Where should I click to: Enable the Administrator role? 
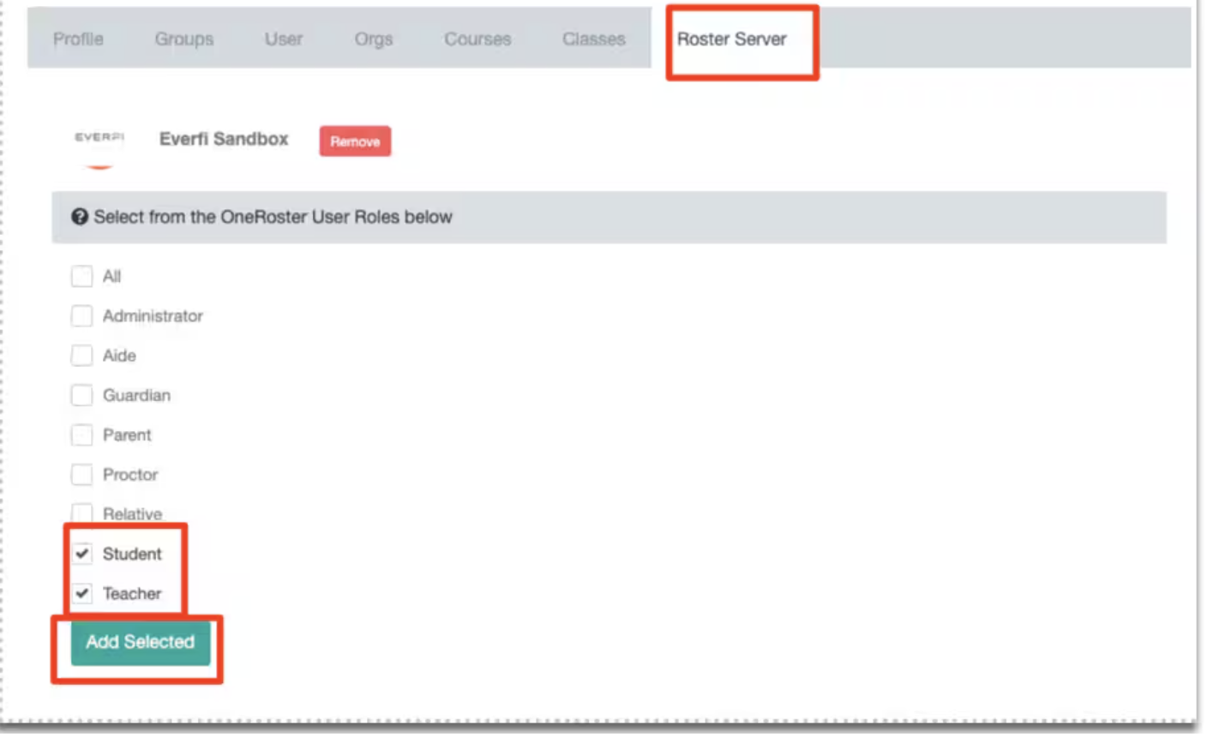[x=81, y=315]
